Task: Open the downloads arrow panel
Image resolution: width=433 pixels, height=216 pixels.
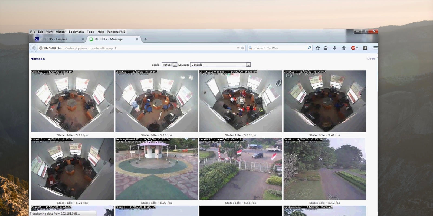Action: point(334,48)
